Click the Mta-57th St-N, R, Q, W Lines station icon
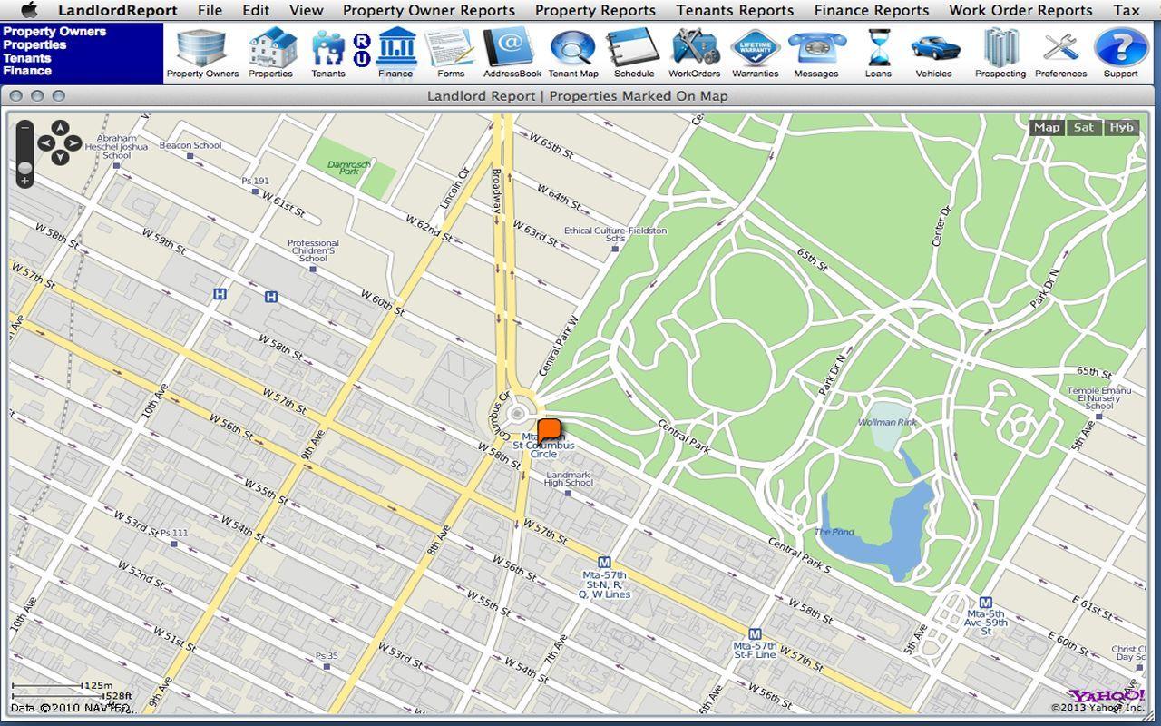The width and height of the screenshot is (1161, 726). point(605,563)
